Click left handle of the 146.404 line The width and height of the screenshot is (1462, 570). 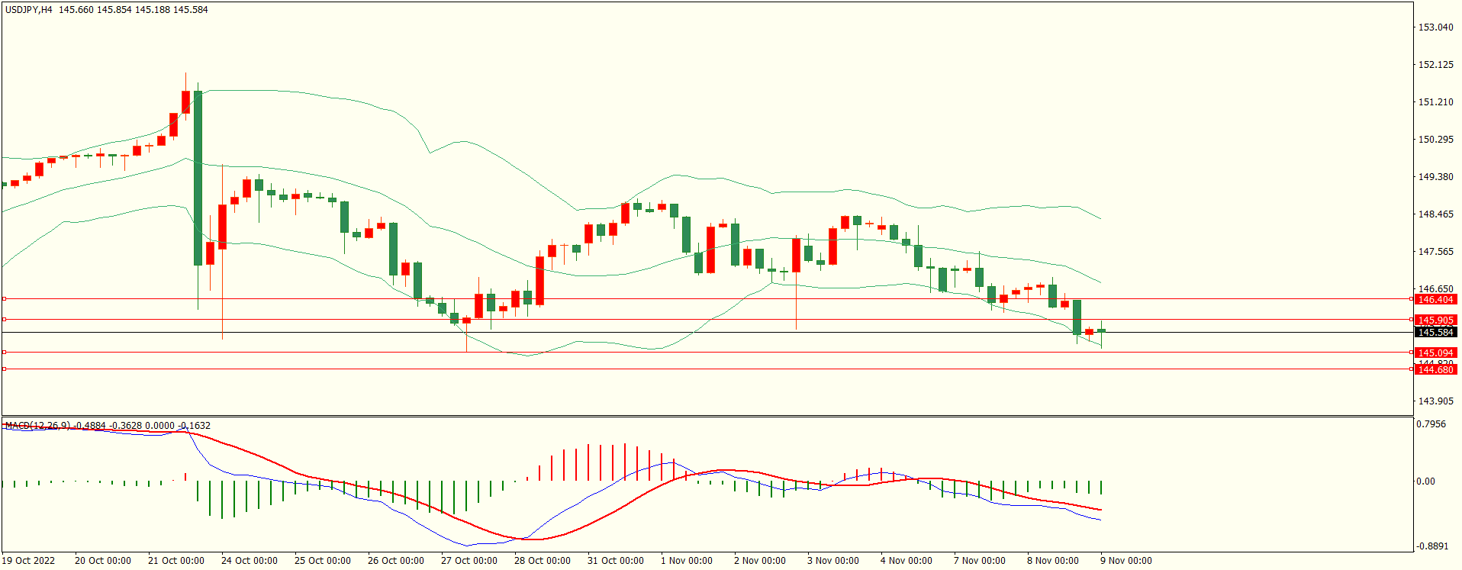(x=4, y=299)
